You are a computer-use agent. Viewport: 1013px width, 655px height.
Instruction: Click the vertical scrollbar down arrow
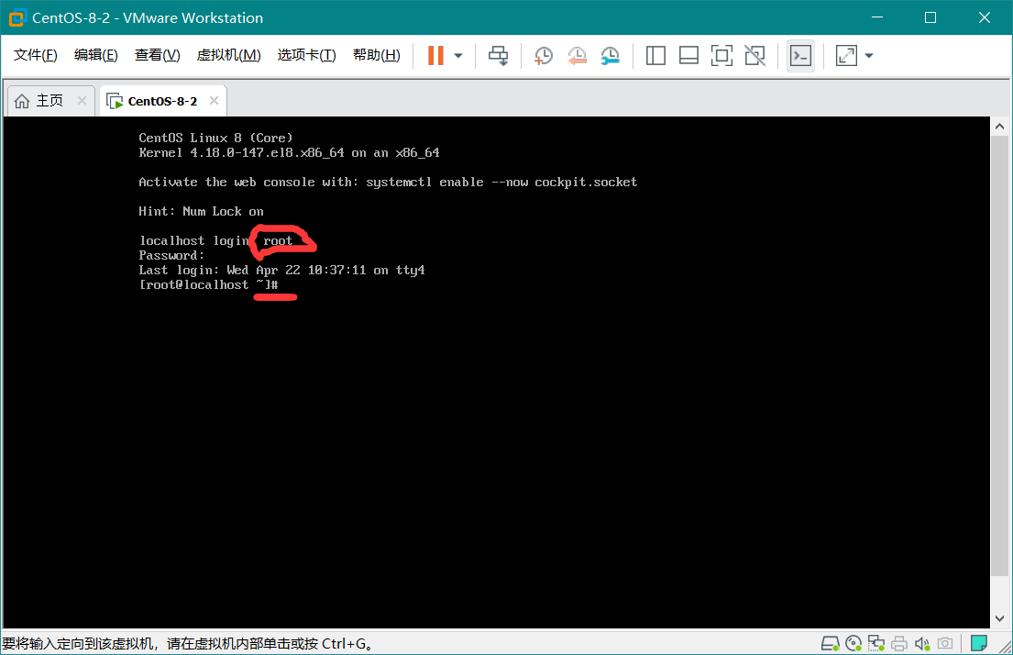coord(1000,619)
